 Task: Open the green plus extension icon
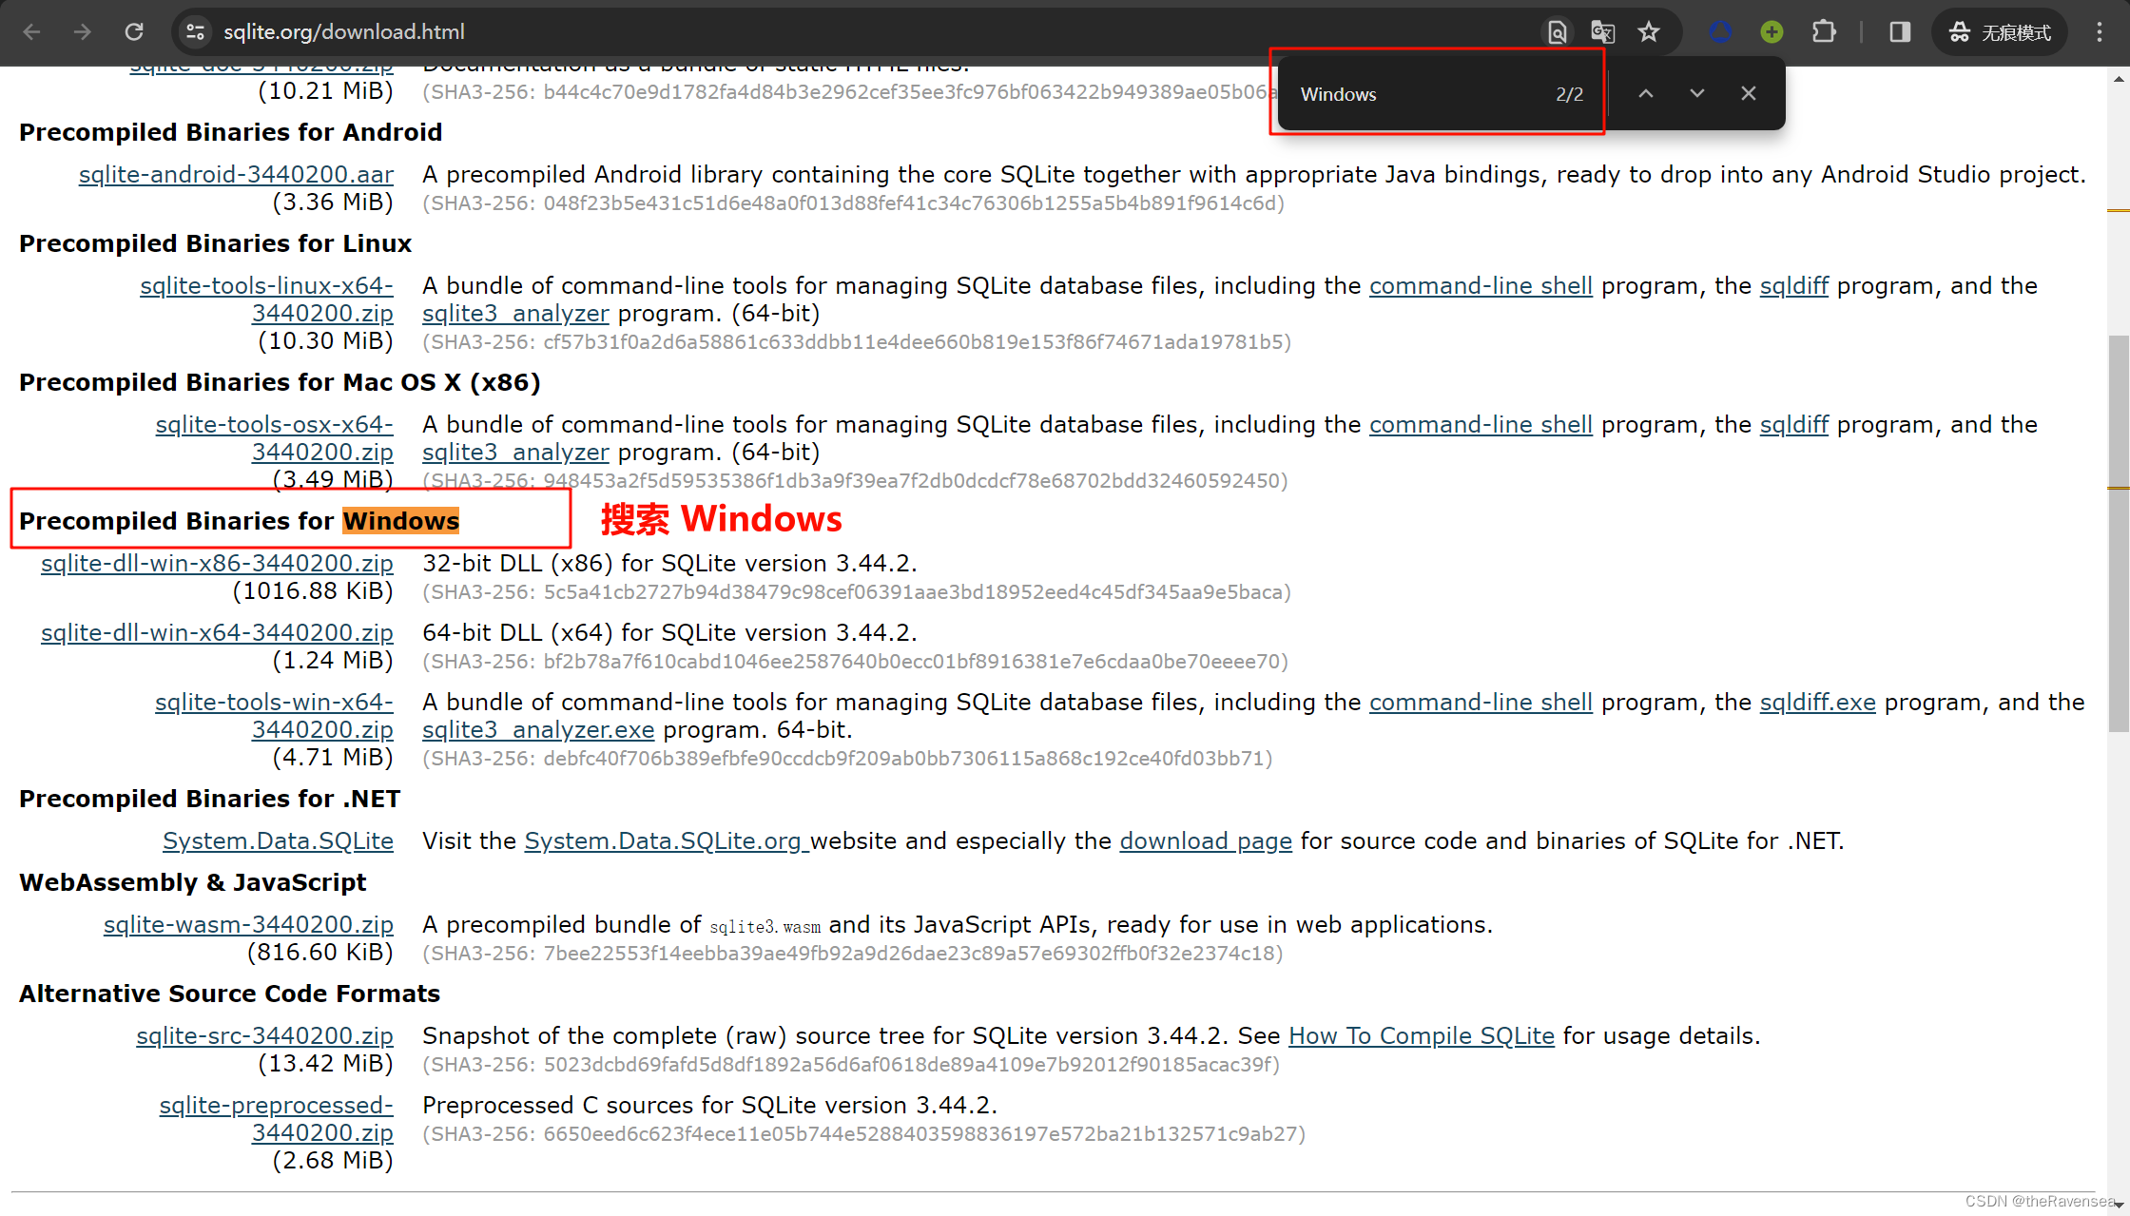pyautogui.click(x=1772, y=32)
